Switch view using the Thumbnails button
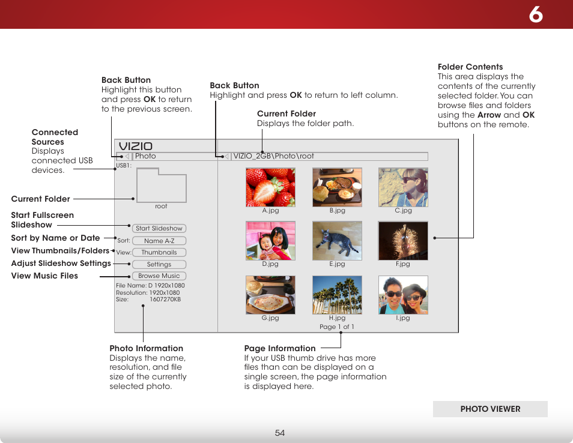573x443 pixels. (x=159, y=252)
